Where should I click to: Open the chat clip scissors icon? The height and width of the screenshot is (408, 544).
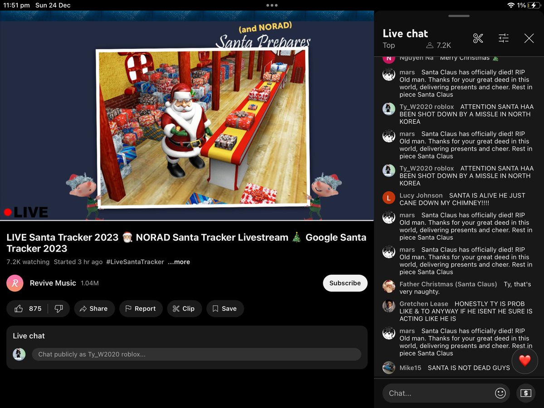click(x=478, y=38)
